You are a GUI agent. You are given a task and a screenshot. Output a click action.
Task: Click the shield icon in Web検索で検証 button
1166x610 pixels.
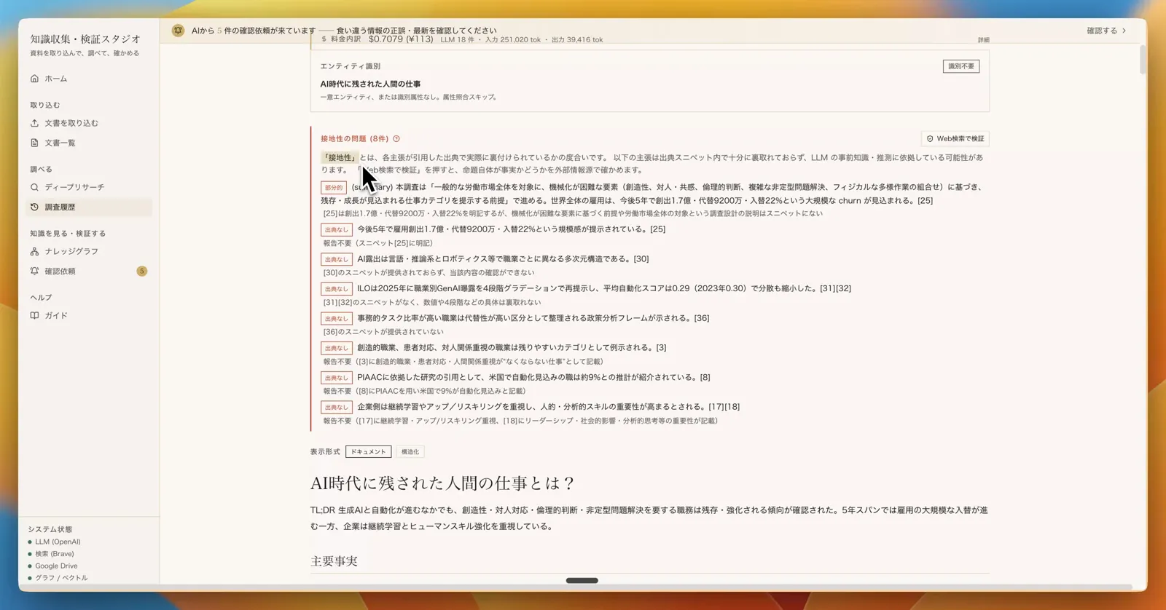(930, 138)
